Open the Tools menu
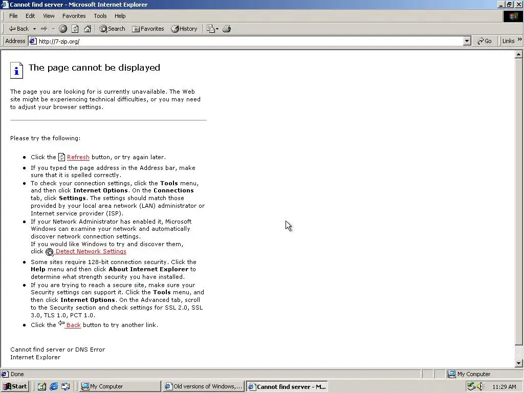Image resolution: width=524 pixels, height=393 pixels. pyautogui.click(x=100, y=16)
